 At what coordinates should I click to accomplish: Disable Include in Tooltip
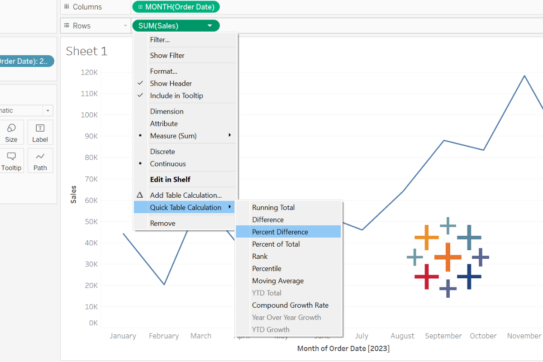pyautogui.click(x=176, y=95)
